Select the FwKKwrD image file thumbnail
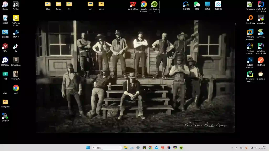The image size is (269, 151). 16,62
